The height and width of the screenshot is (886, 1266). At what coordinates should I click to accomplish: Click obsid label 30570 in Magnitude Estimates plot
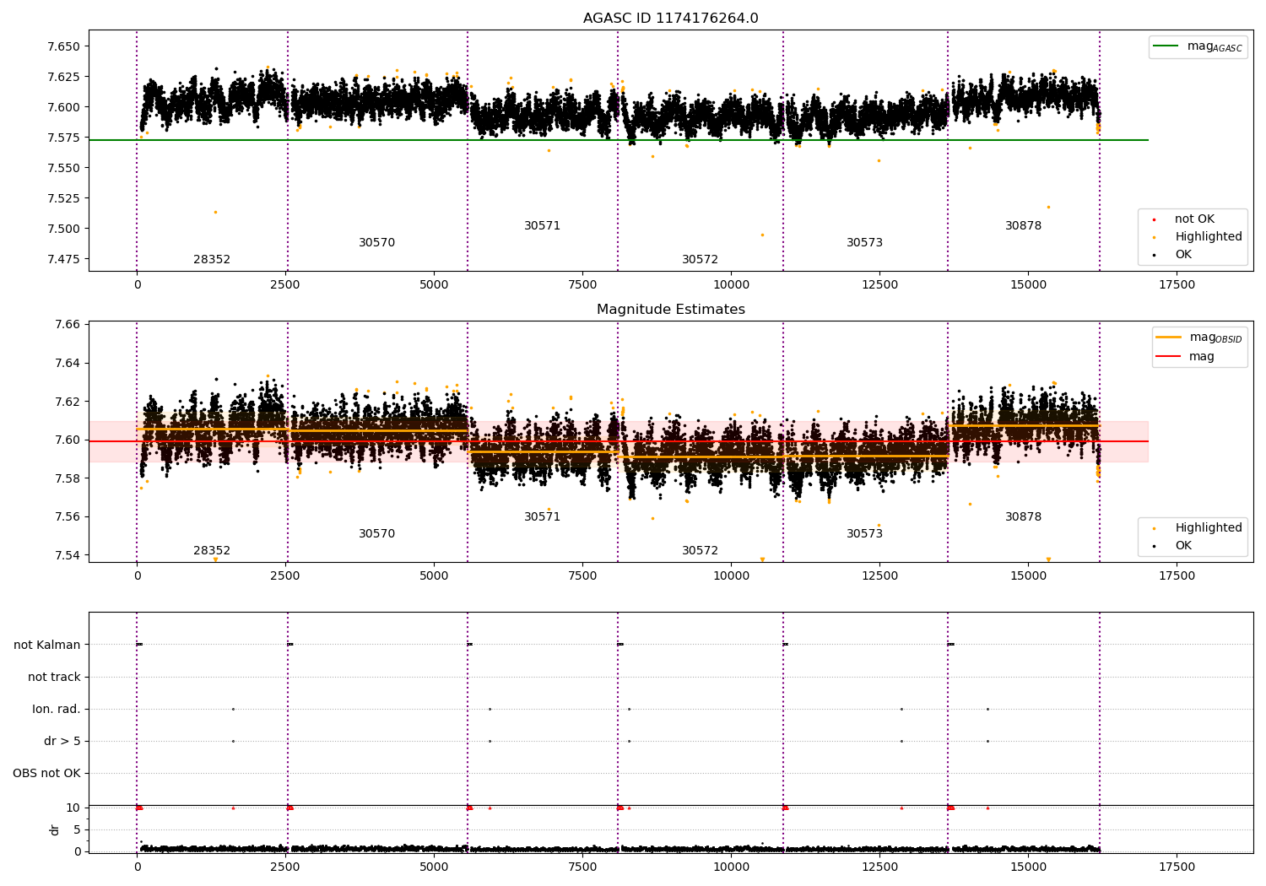(376, 534)
